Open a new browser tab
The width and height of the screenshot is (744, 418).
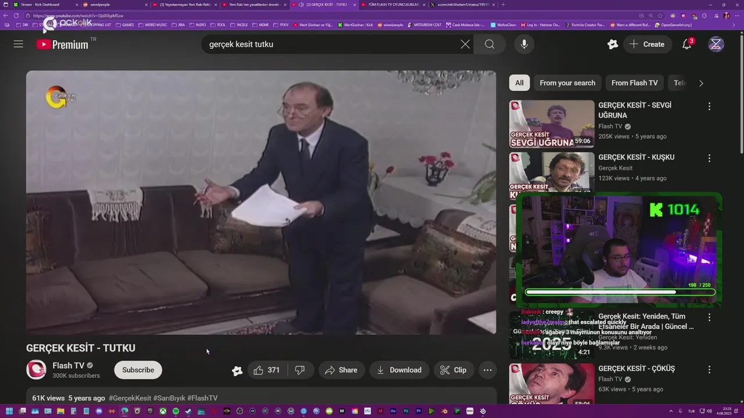click(x=503, y=5)
